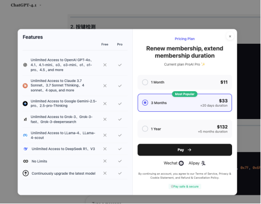Click the Pricing Plan label
The height and width of the screenshot is (204, 261).
tap(185, 39)
